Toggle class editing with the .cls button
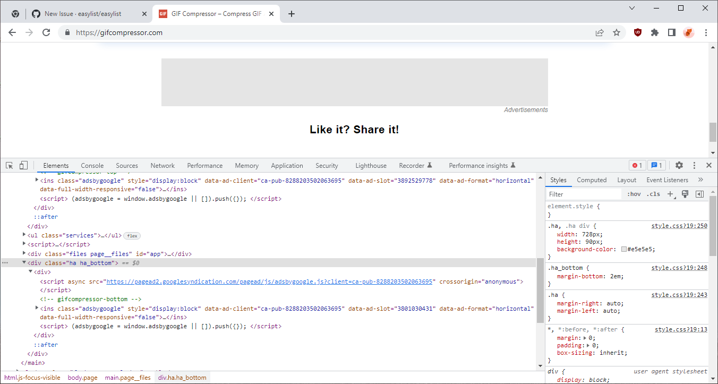The height and width of the screenshot is (384, 718). (653, 194)
